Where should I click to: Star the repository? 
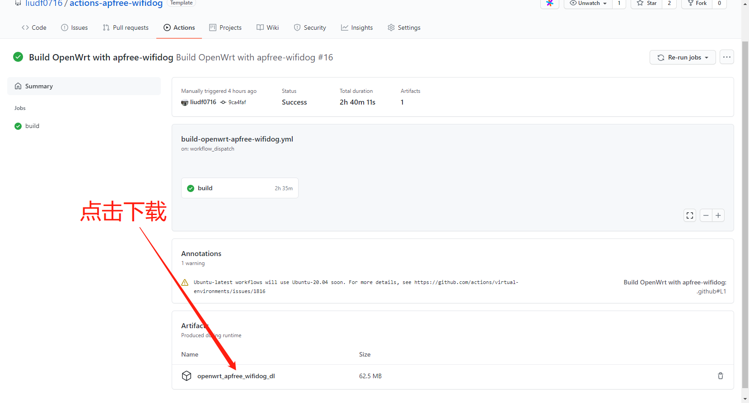click(x=646, y=4)
